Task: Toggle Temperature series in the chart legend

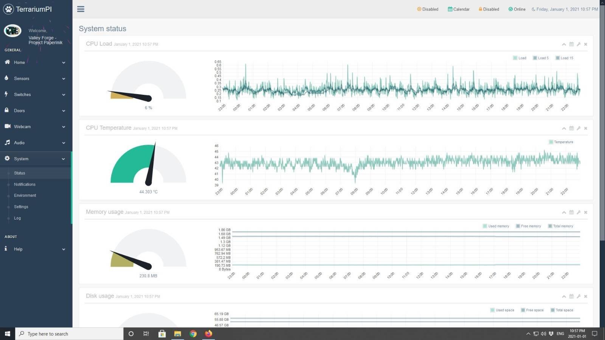Action: (561, 142)
